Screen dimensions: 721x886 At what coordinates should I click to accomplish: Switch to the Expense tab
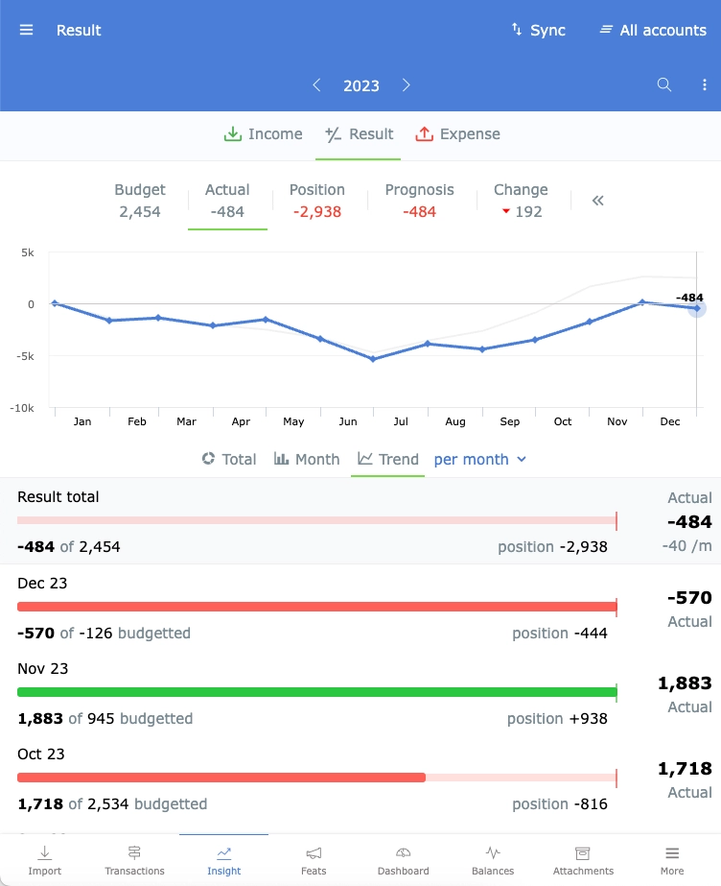point(457,134)
